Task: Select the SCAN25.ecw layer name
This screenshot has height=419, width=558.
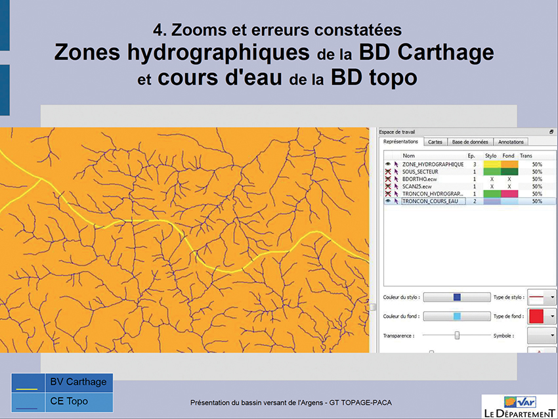Action: [417, 186]
